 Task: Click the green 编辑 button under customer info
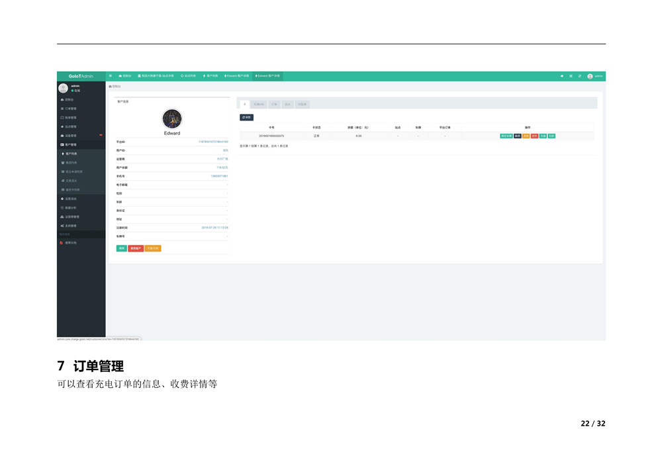(122, 248)
